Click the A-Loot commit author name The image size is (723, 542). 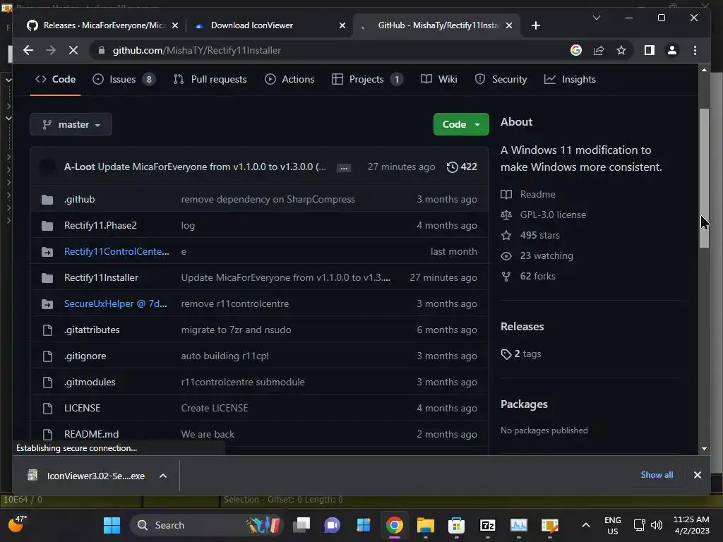79,167
